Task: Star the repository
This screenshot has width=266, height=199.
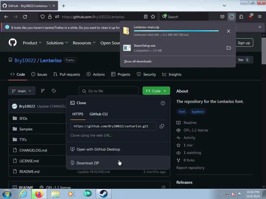Action: point(243,60)
